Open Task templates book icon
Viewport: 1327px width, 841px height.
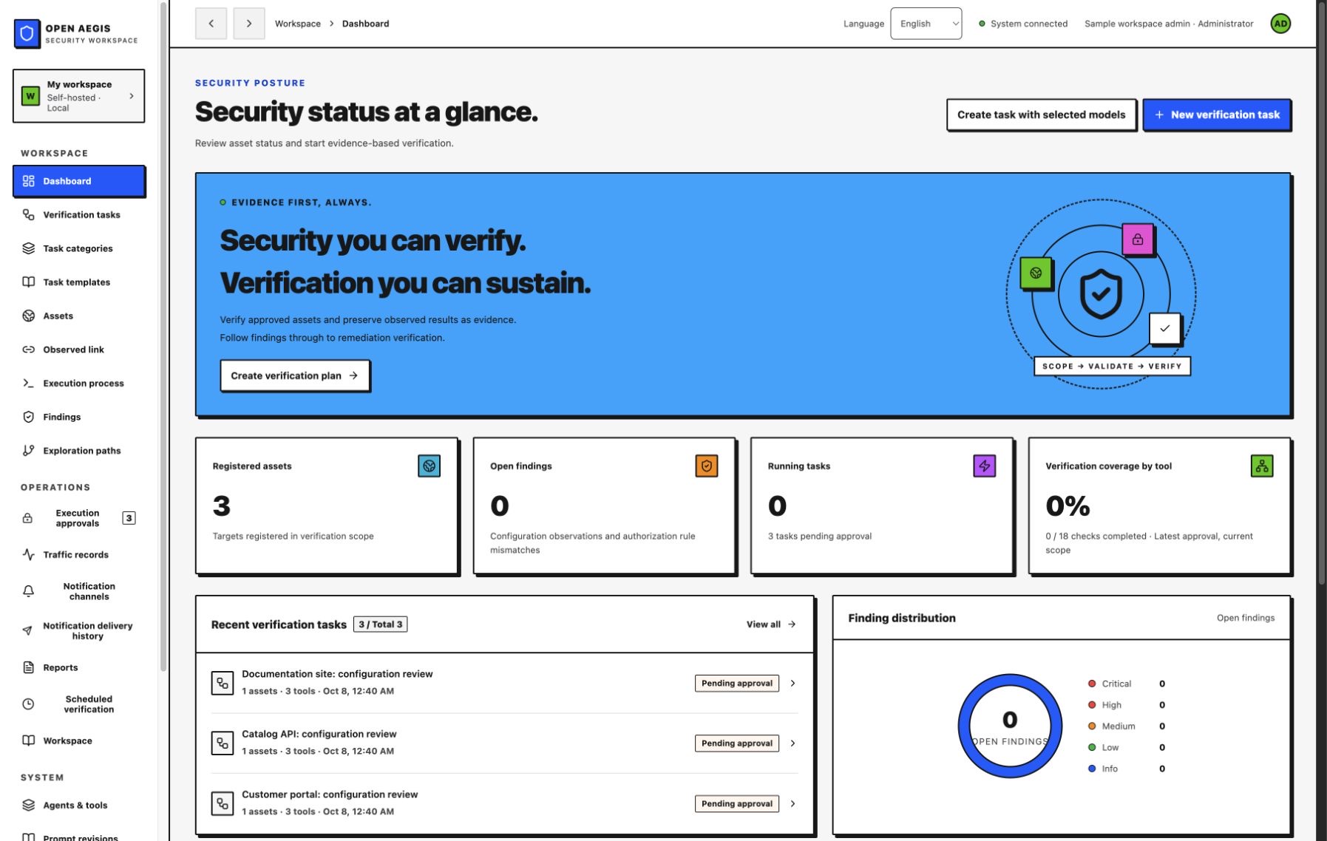coord(28,282)
